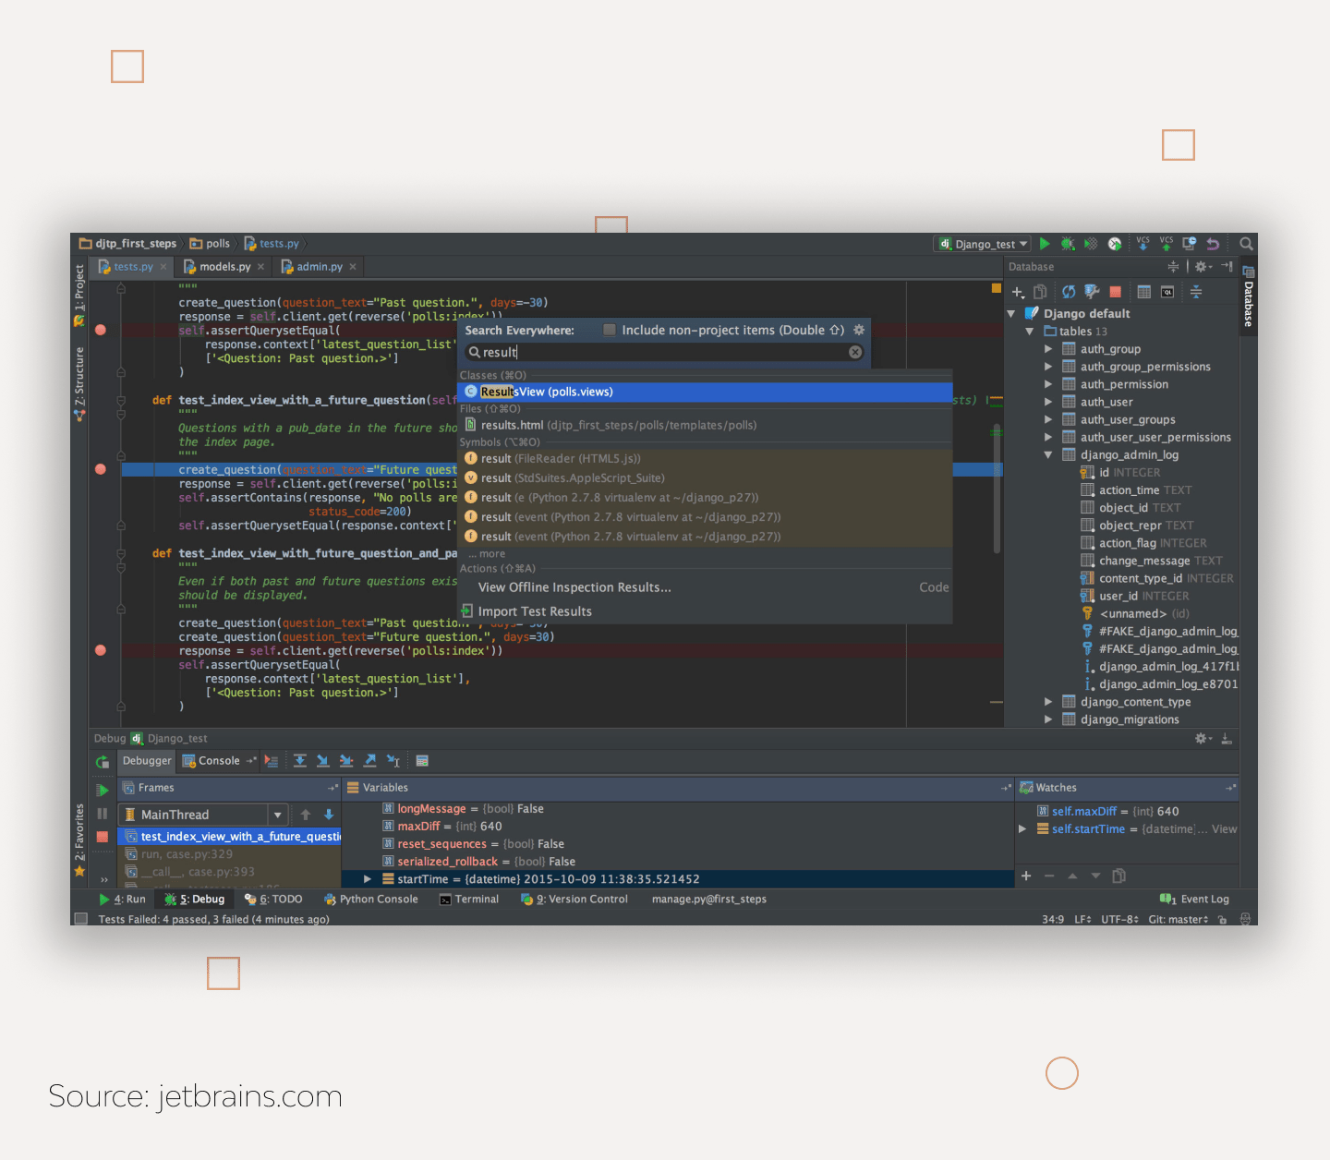The height and width of the screenshot is (1160, 1330).
Task: Enable 'Include non-project items' checkbox
Action: tap(610, 331)
